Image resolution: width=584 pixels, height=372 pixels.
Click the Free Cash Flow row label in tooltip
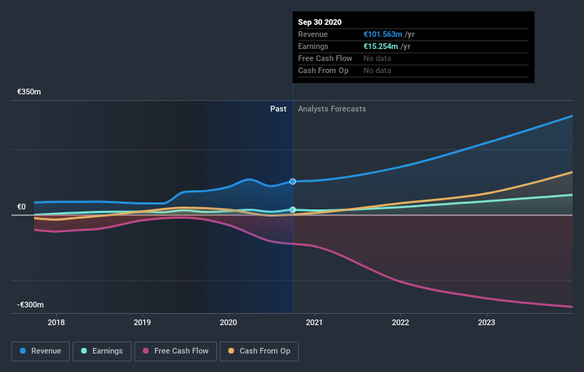click(x=325, y=58)
